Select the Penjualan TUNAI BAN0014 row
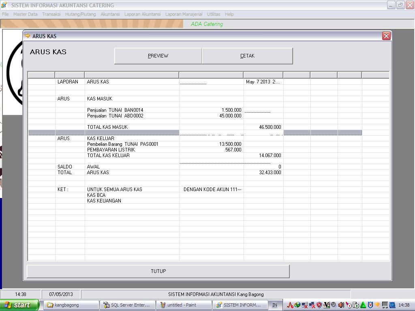The image size is (415, 311). coord(115,110)
